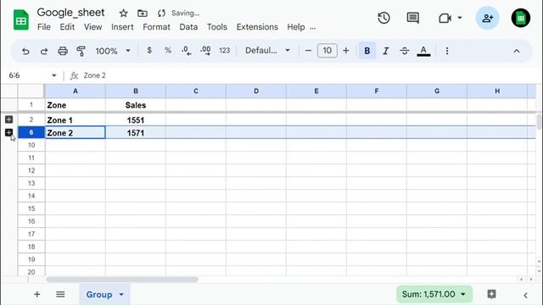Image resolution: width=543 pixels, height=305 pixels.
Task: Open the all sheets list icon
Action: pyautogui.click(x=60, y=295)
